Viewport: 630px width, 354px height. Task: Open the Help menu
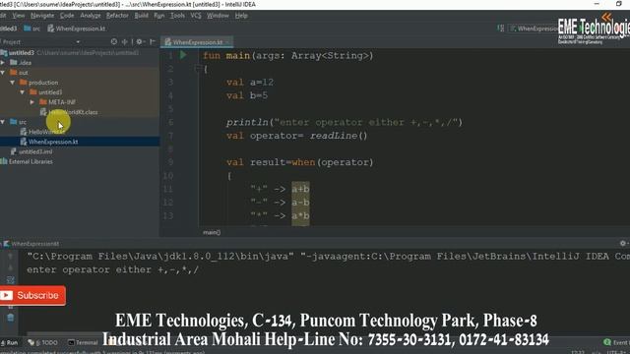[x=241, y=16]
